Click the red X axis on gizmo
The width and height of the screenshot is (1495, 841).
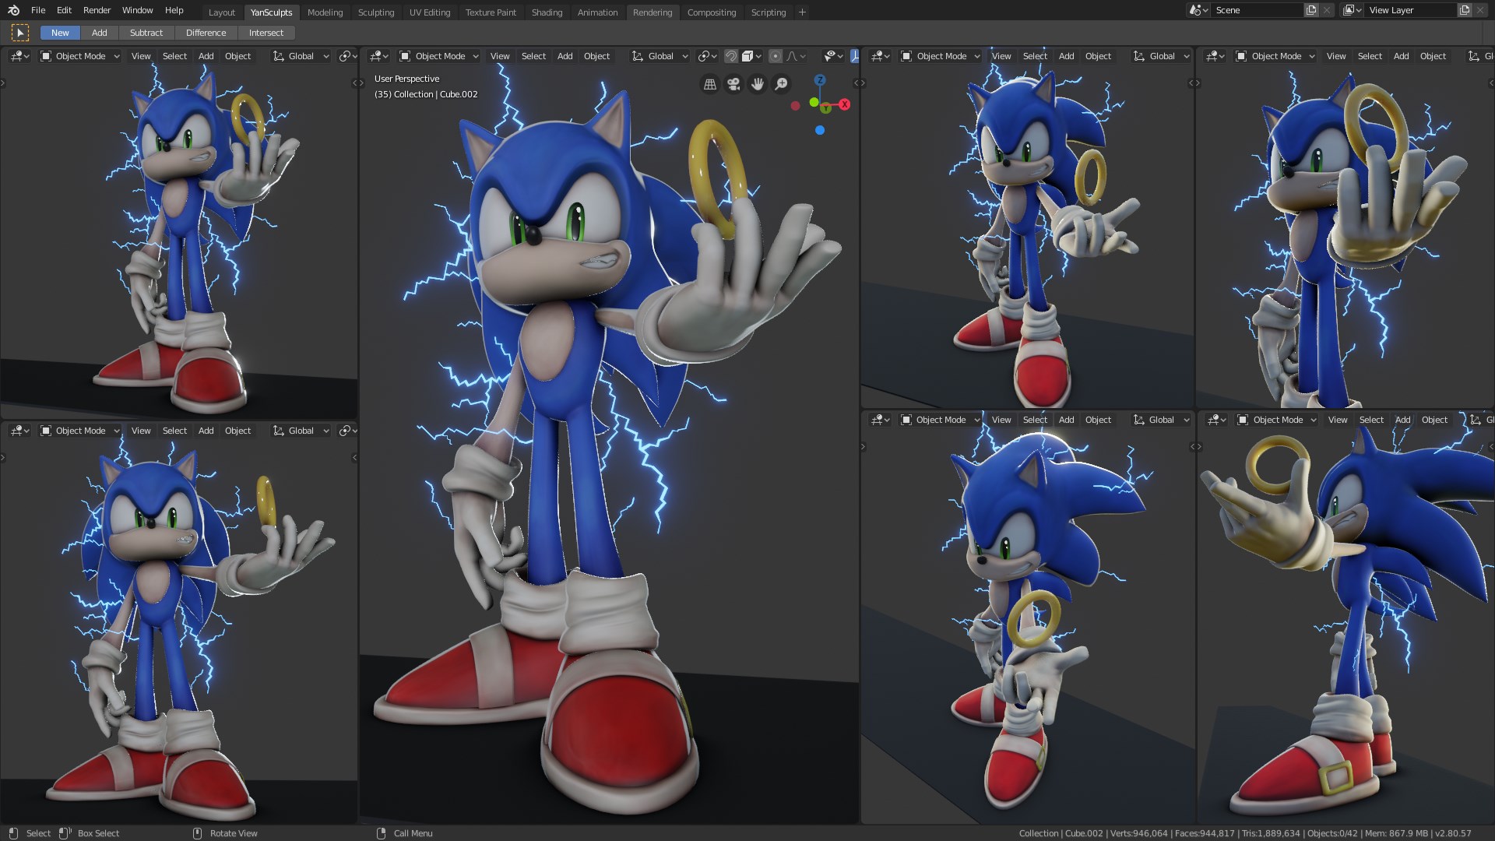(x=844, y=104)
